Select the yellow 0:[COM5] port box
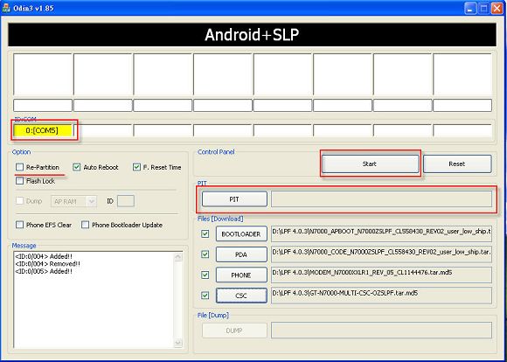Viewport: 507px width, 362px height. point(42,130)
